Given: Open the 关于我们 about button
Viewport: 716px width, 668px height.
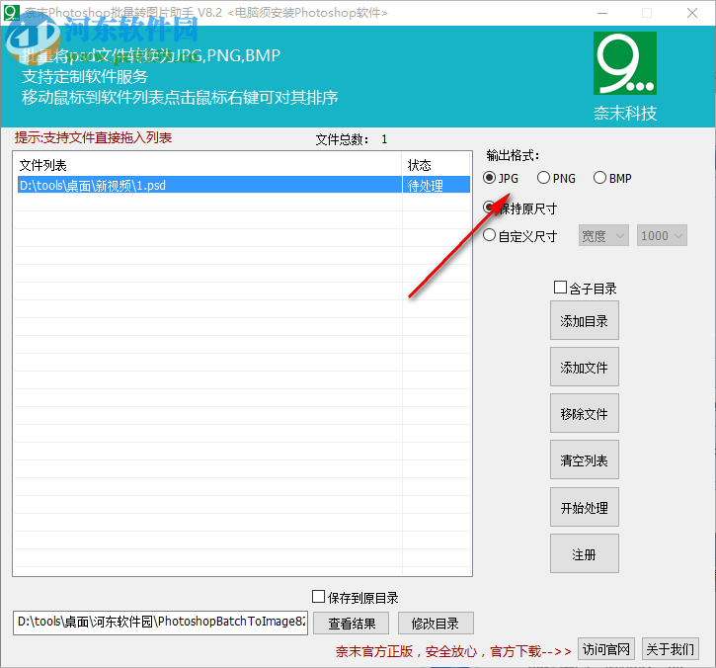Looking at the screenshot, I should [x=671, y=649].
